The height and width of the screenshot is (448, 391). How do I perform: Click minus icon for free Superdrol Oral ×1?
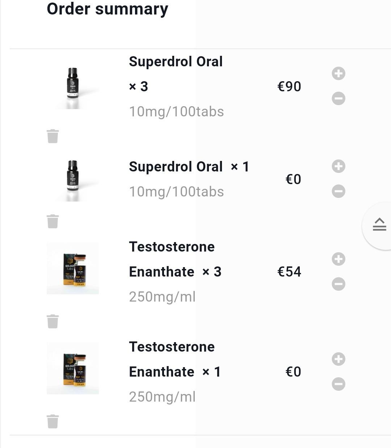click(339, 191)
